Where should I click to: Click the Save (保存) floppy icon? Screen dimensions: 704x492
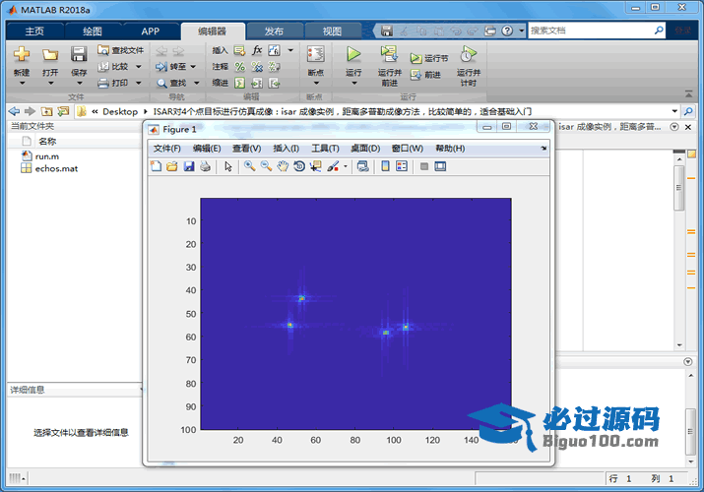79,54
